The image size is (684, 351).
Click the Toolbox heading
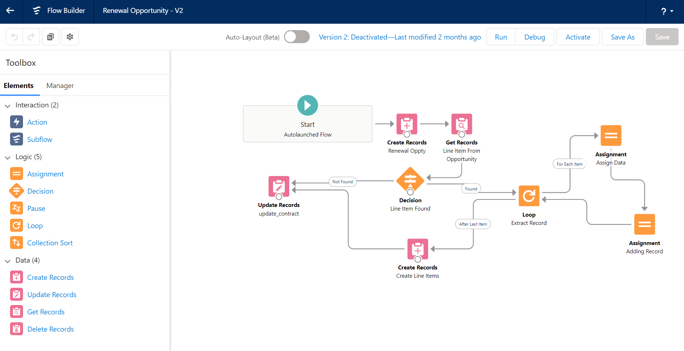click(21, 63)
